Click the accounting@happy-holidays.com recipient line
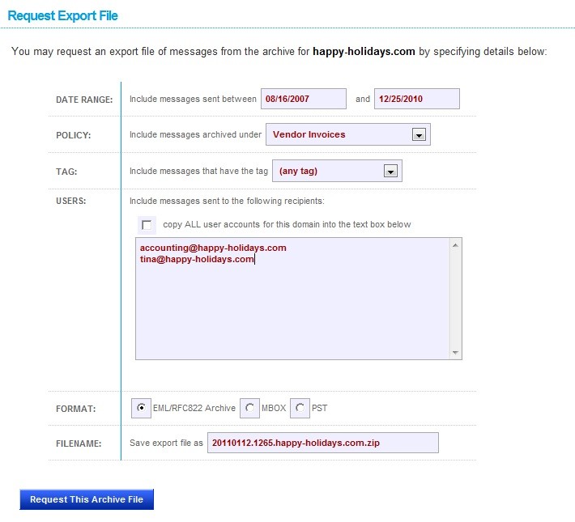575x522 pixels. click(x=213, y=248)
